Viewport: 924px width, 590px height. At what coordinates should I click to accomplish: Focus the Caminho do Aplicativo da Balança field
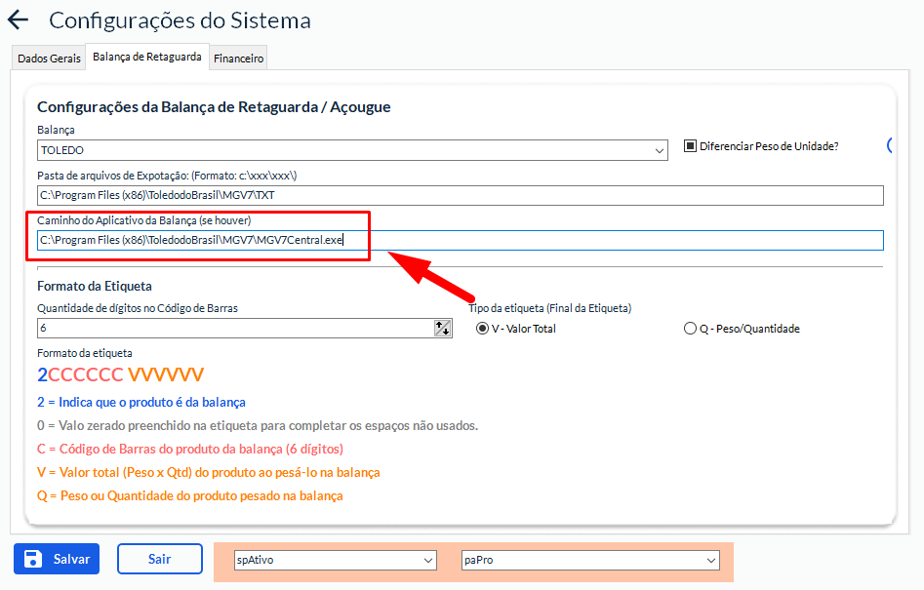[459, 240]
